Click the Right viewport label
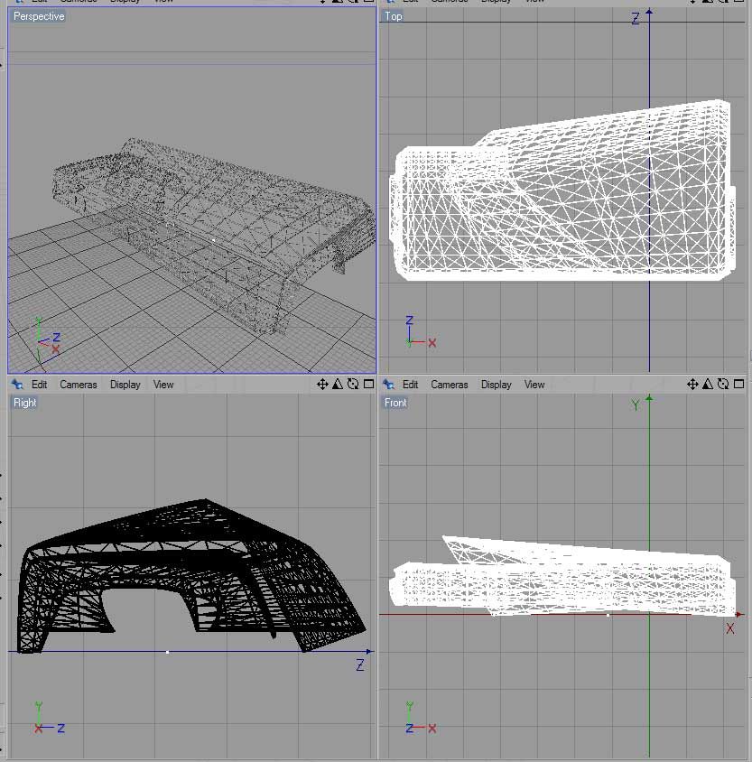 tap(24, 403)
